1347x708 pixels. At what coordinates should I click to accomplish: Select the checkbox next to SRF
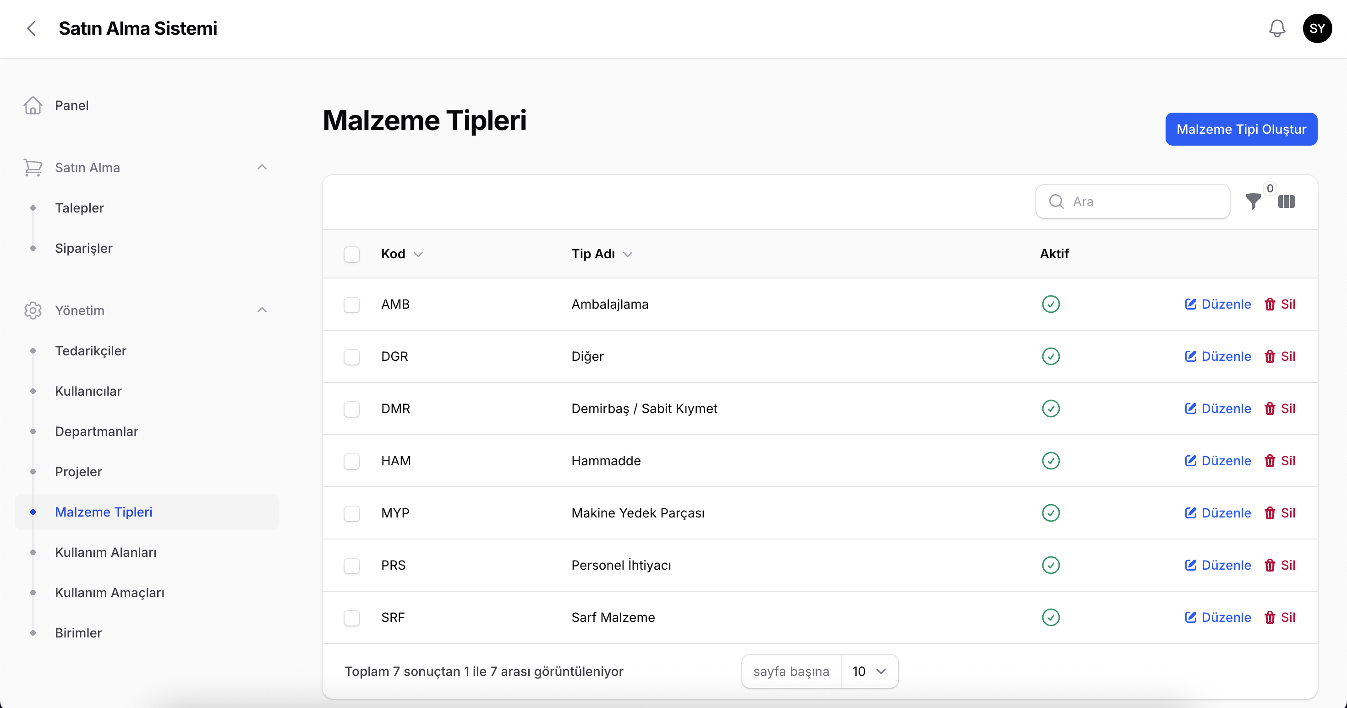coord(352,618)
